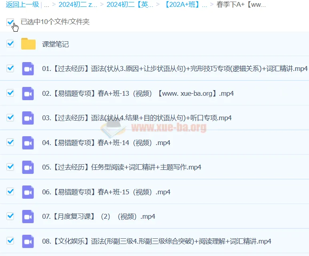The image size is (309, 256).
Task: Go back via 返回上一级 link
Action: (x=22, y=5)
